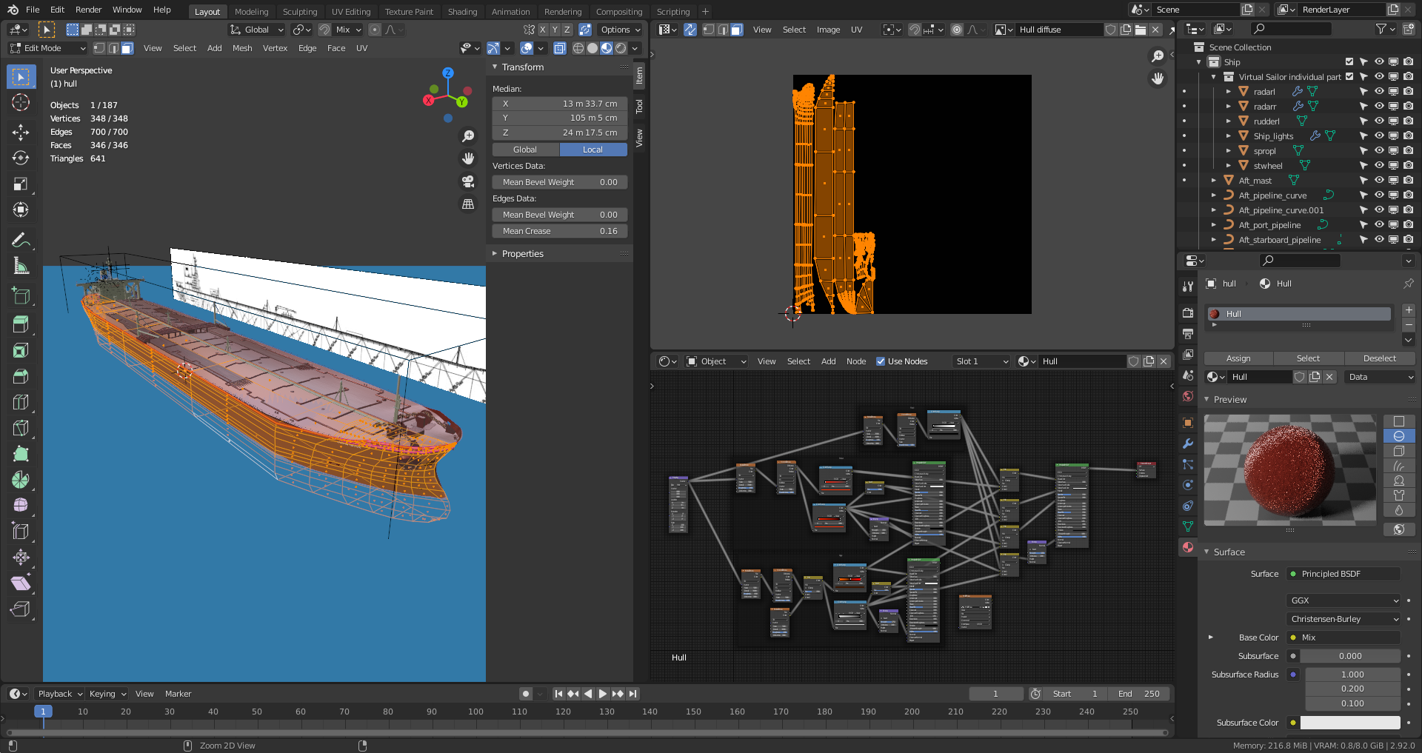Select the Spin tool
Screen dimensions: 1422x753
click(x=21, y=480)
